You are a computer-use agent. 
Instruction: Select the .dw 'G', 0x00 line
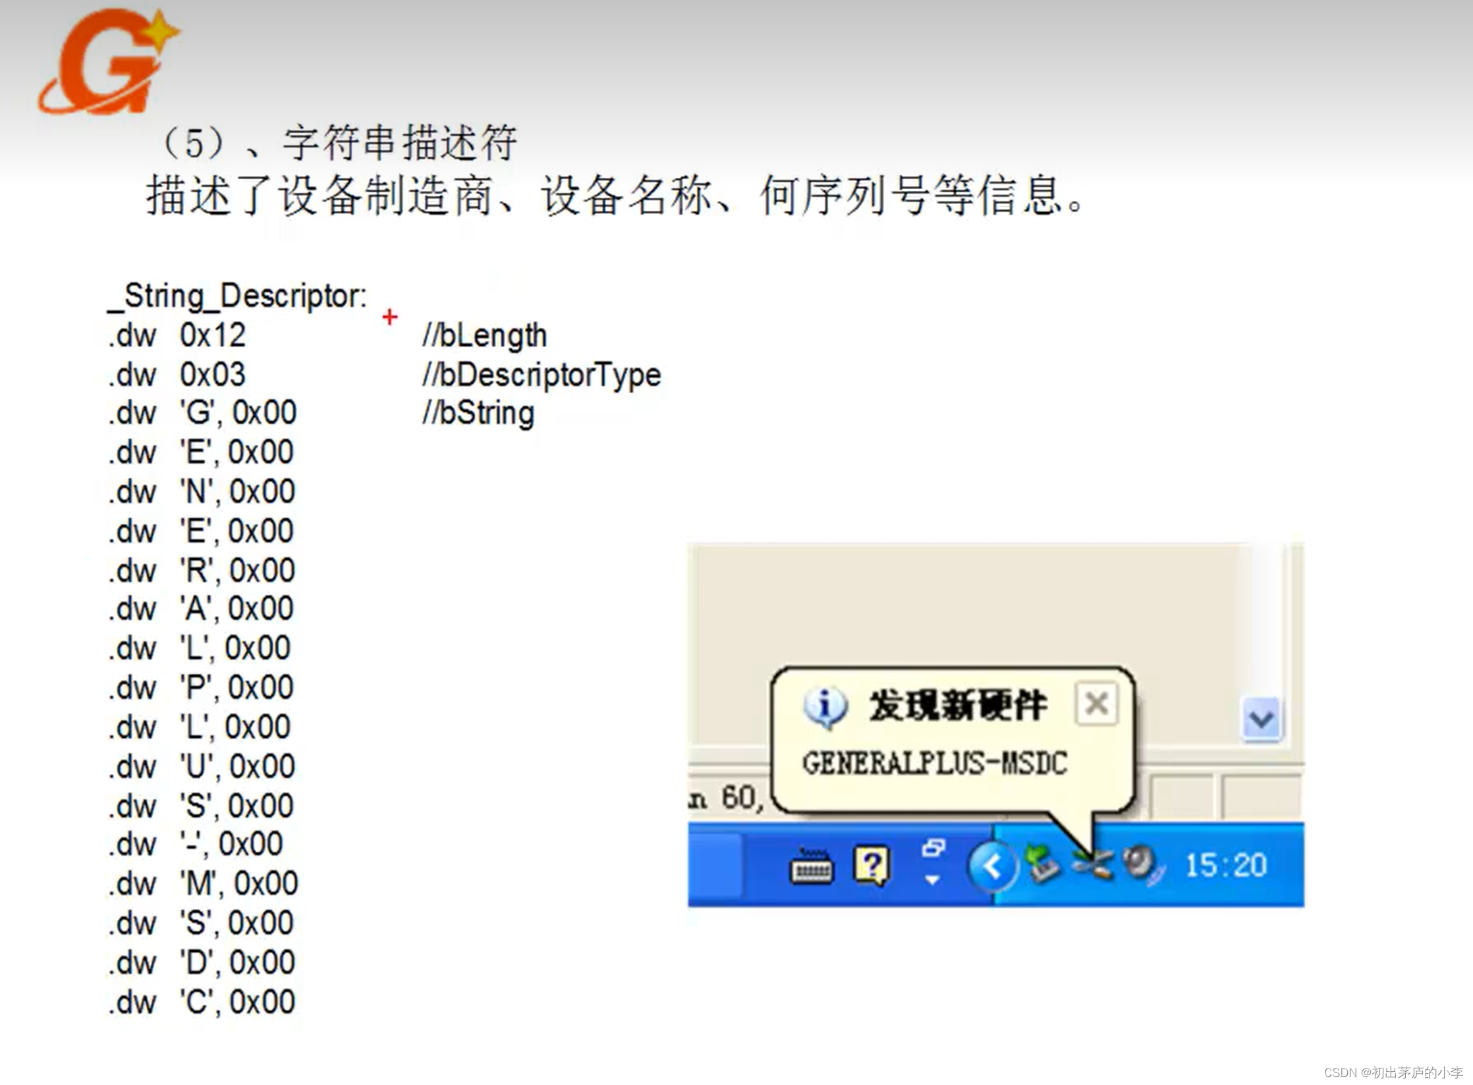pos(202,414)
